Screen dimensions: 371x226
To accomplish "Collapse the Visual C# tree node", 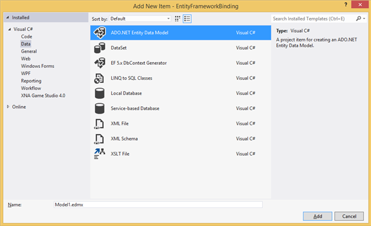I will 9,29.
